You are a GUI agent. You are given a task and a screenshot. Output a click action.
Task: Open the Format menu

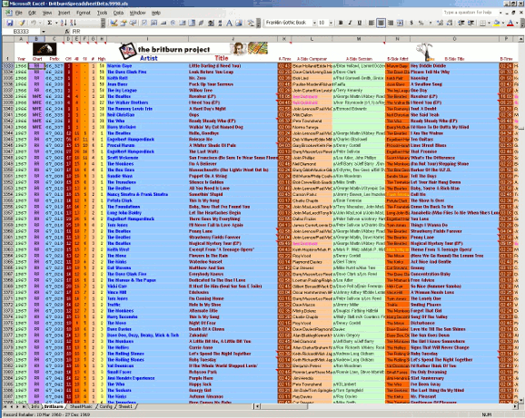tap(84, 13)
